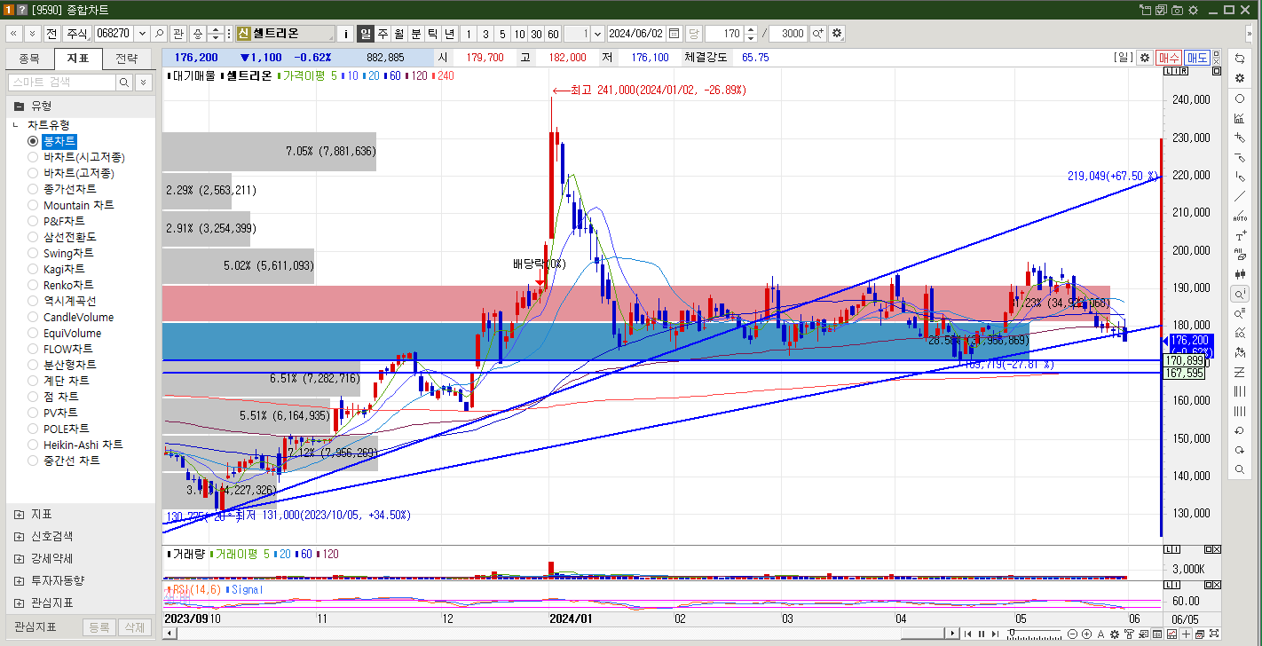Click the red 매수 buy button
Screen dimensions: 1262x646
(x=1169, y=57)
